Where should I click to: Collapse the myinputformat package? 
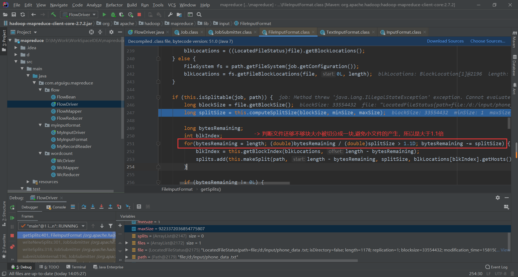40,125
